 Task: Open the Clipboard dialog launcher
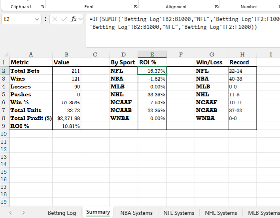coord(42,7)
